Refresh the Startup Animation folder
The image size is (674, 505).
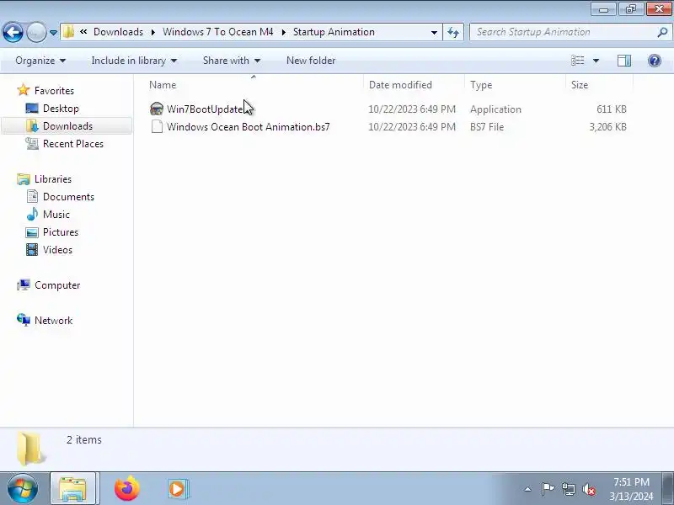(x=453, y=32)
